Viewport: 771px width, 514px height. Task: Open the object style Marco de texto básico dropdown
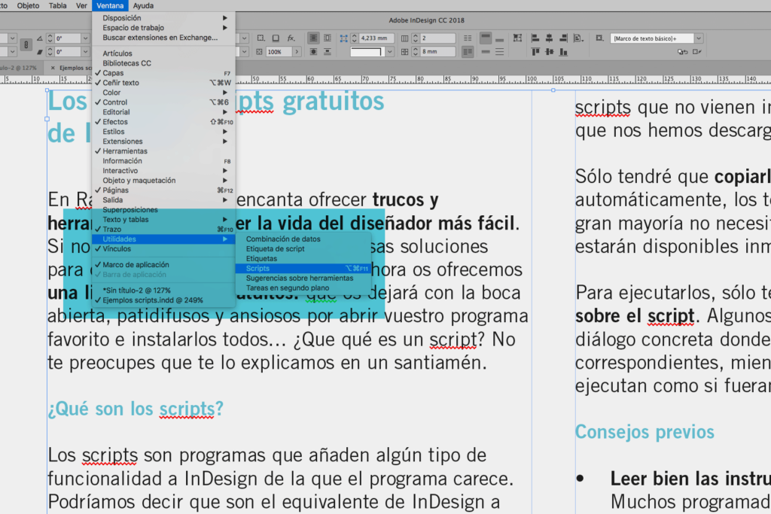click(699, 38)
